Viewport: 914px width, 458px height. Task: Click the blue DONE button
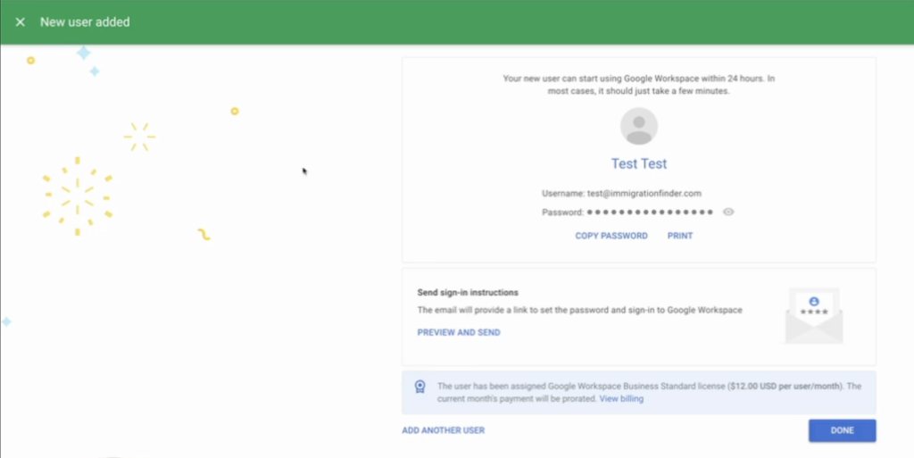(x=842, y=430)
